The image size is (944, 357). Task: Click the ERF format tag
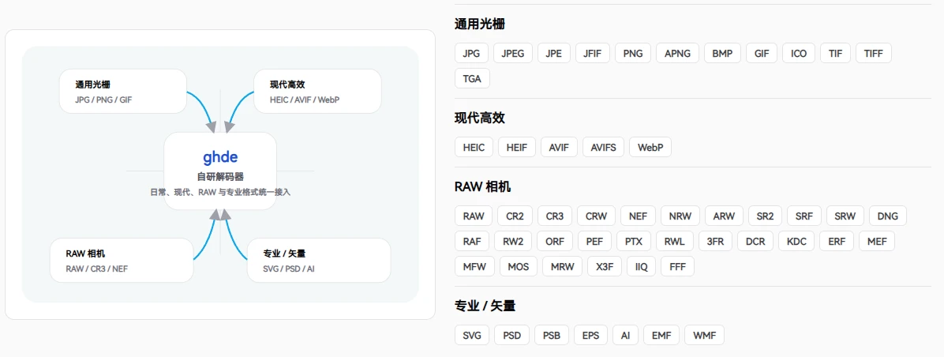(x=837, y=241)
